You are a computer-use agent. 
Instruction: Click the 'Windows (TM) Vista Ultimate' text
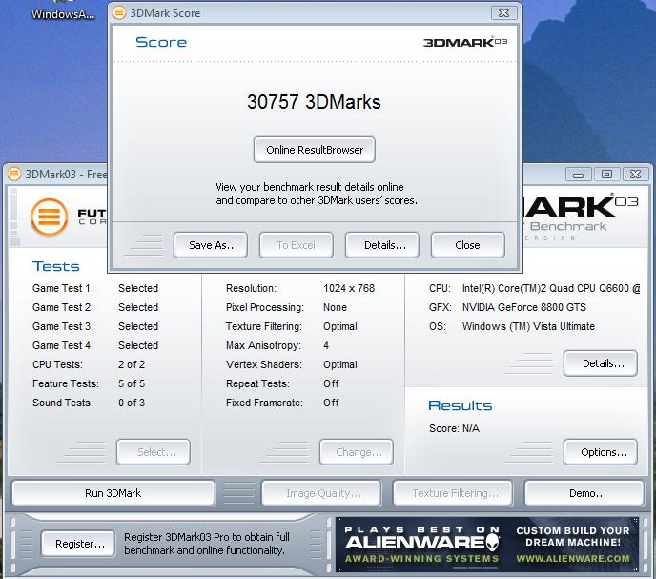[x=528, y=326]
